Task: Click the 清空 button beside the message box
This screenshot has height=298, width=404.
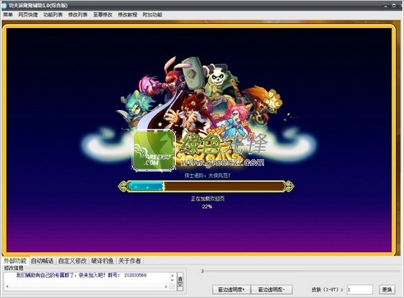Action: click(x=180, y=282)
